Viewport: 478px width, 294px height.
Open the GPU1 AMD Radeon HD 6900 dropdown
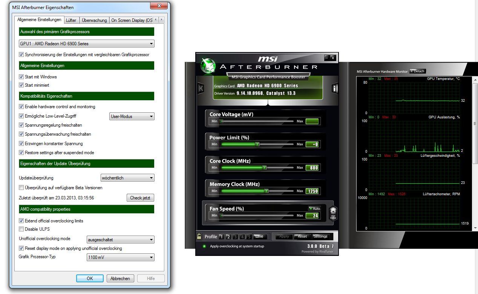point(86,44)
